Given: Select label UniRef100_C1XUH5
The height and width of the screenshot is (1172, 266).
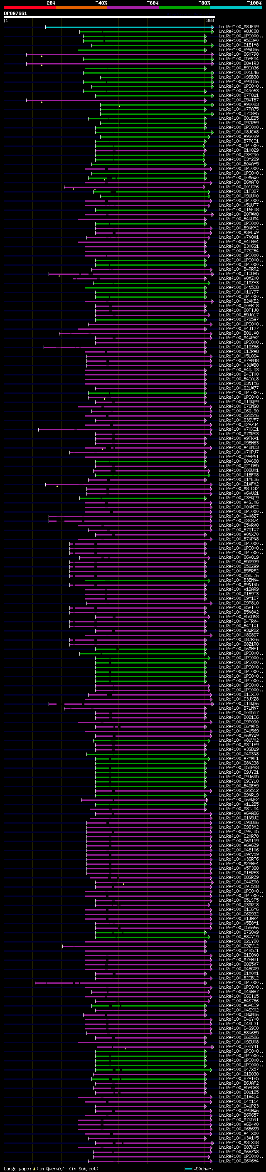Looking at the screenshot, I should (x=239, y=274).
